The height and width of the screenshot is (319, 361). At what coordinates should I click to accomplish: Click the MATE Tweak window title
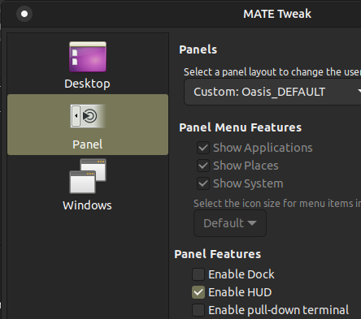click(x=277, y=14)
